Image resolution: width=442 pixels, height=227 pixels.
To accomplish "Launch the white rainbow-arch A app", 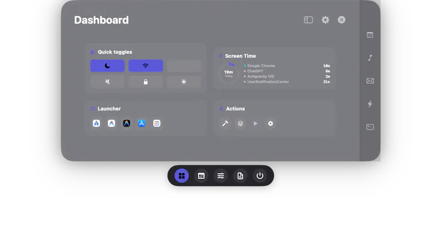I will pyautogui.click(x=112, y=123).
